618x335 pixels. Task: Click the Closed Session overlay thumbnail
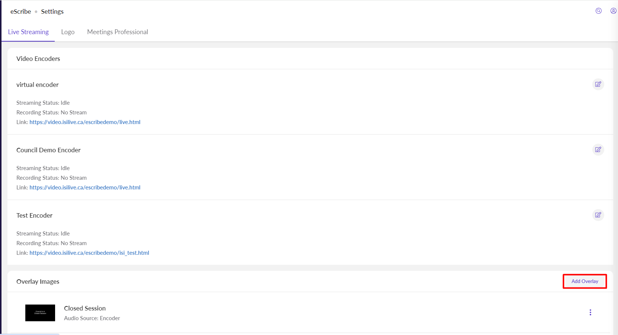40,313
